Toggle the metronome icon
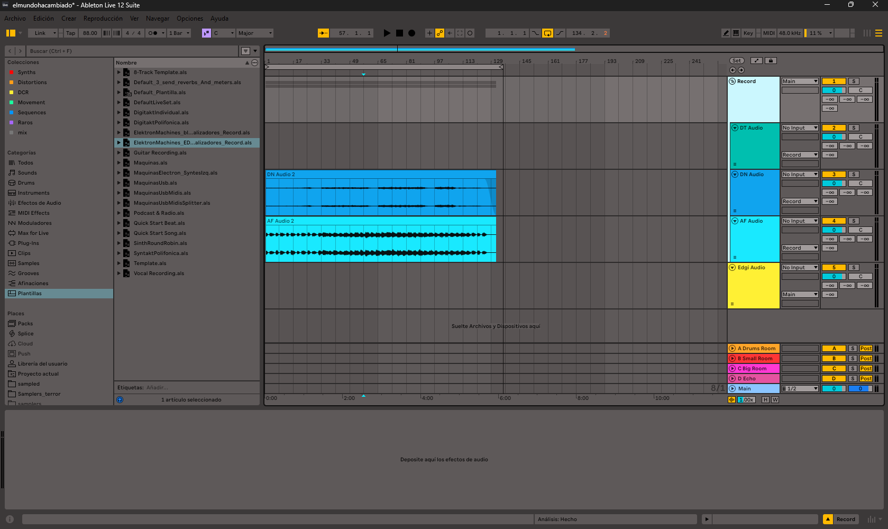The height and width of the screenshot is (529, 888). pos(152,33)
